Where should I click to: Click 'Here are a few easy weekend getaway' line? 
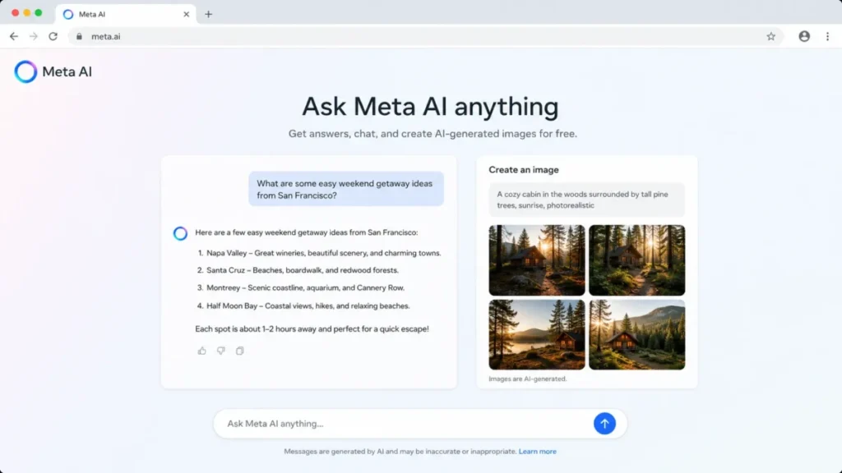pos(307,232)
